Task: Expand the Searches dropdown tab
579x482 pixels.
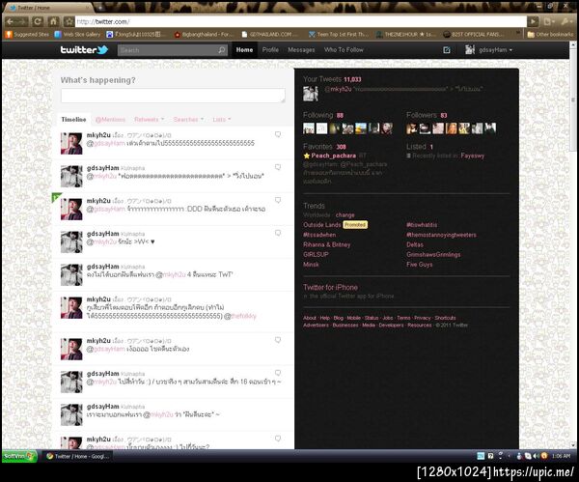Action: coord(188,120)
